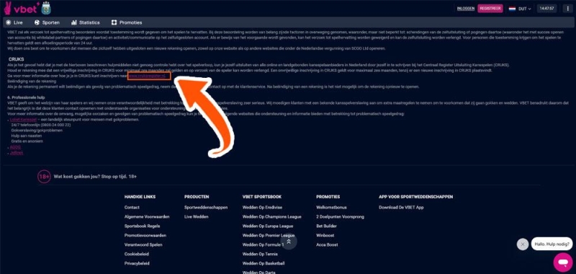Click the Statistics bar-chart icon
This screenshot has width=576, height=274.
point(74,22)
